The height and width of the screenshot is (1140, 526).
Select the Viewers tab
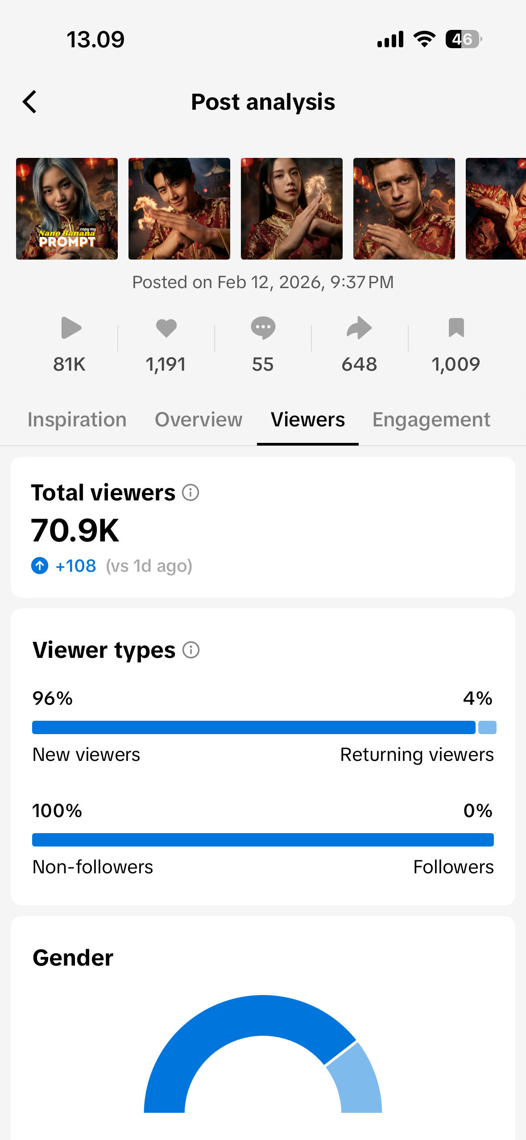(308, 420)
